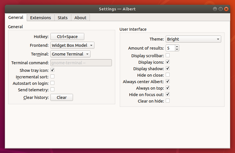Uncheck Display icons
This screenshot has height=153, width=235.
[x=168, y=62]
